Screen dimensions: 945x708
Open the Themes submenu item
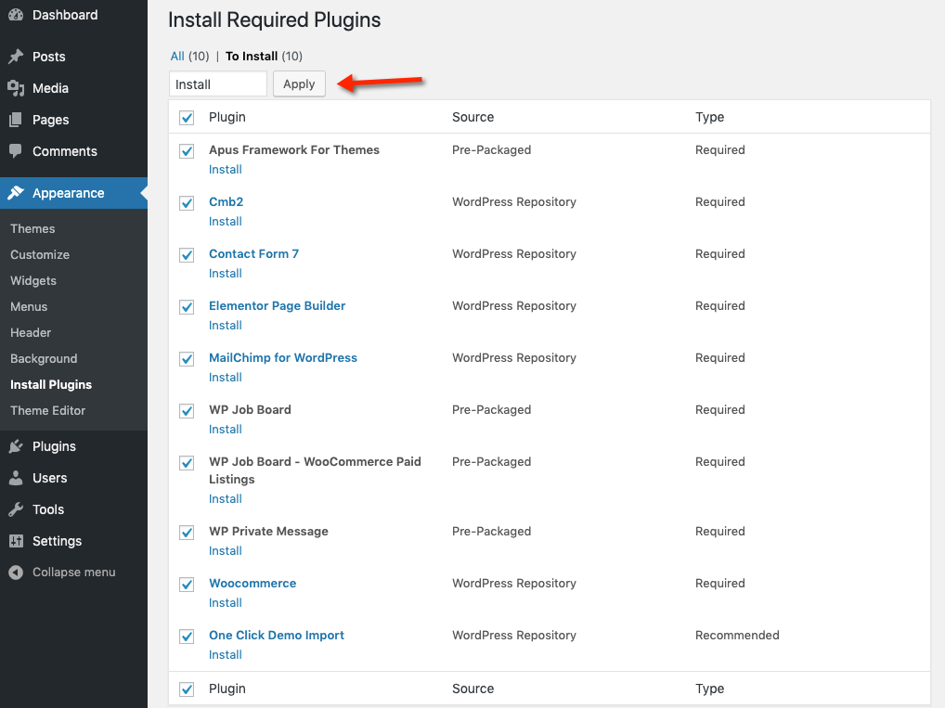click(x=32, y=228)
